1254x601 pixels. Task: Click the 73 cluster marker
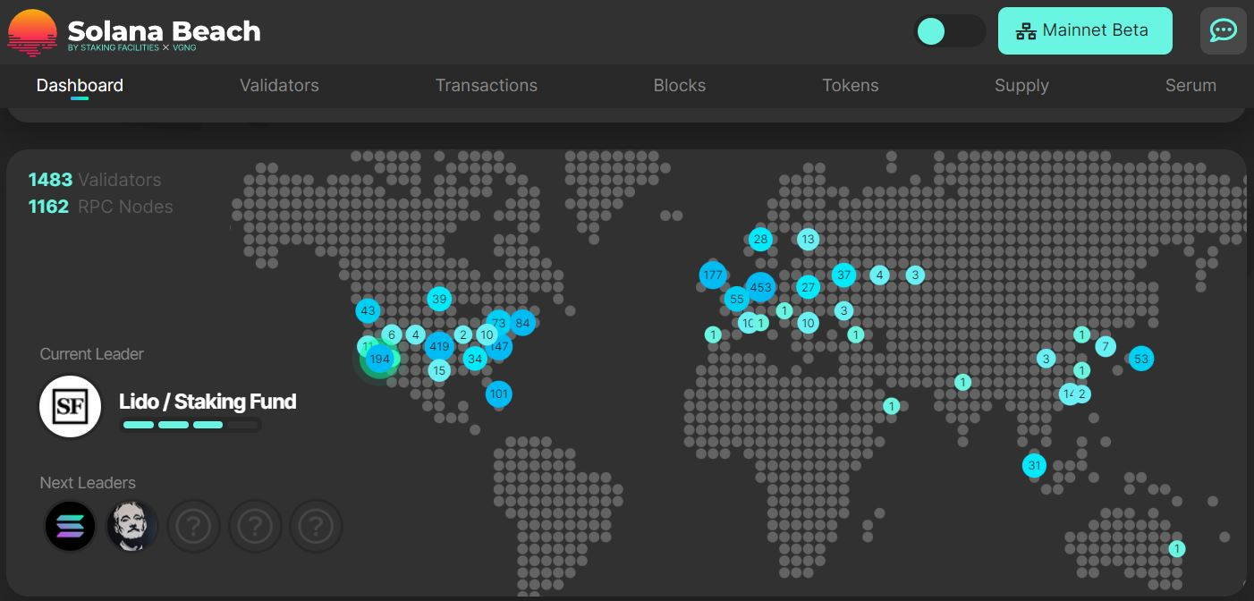[499, 323]
